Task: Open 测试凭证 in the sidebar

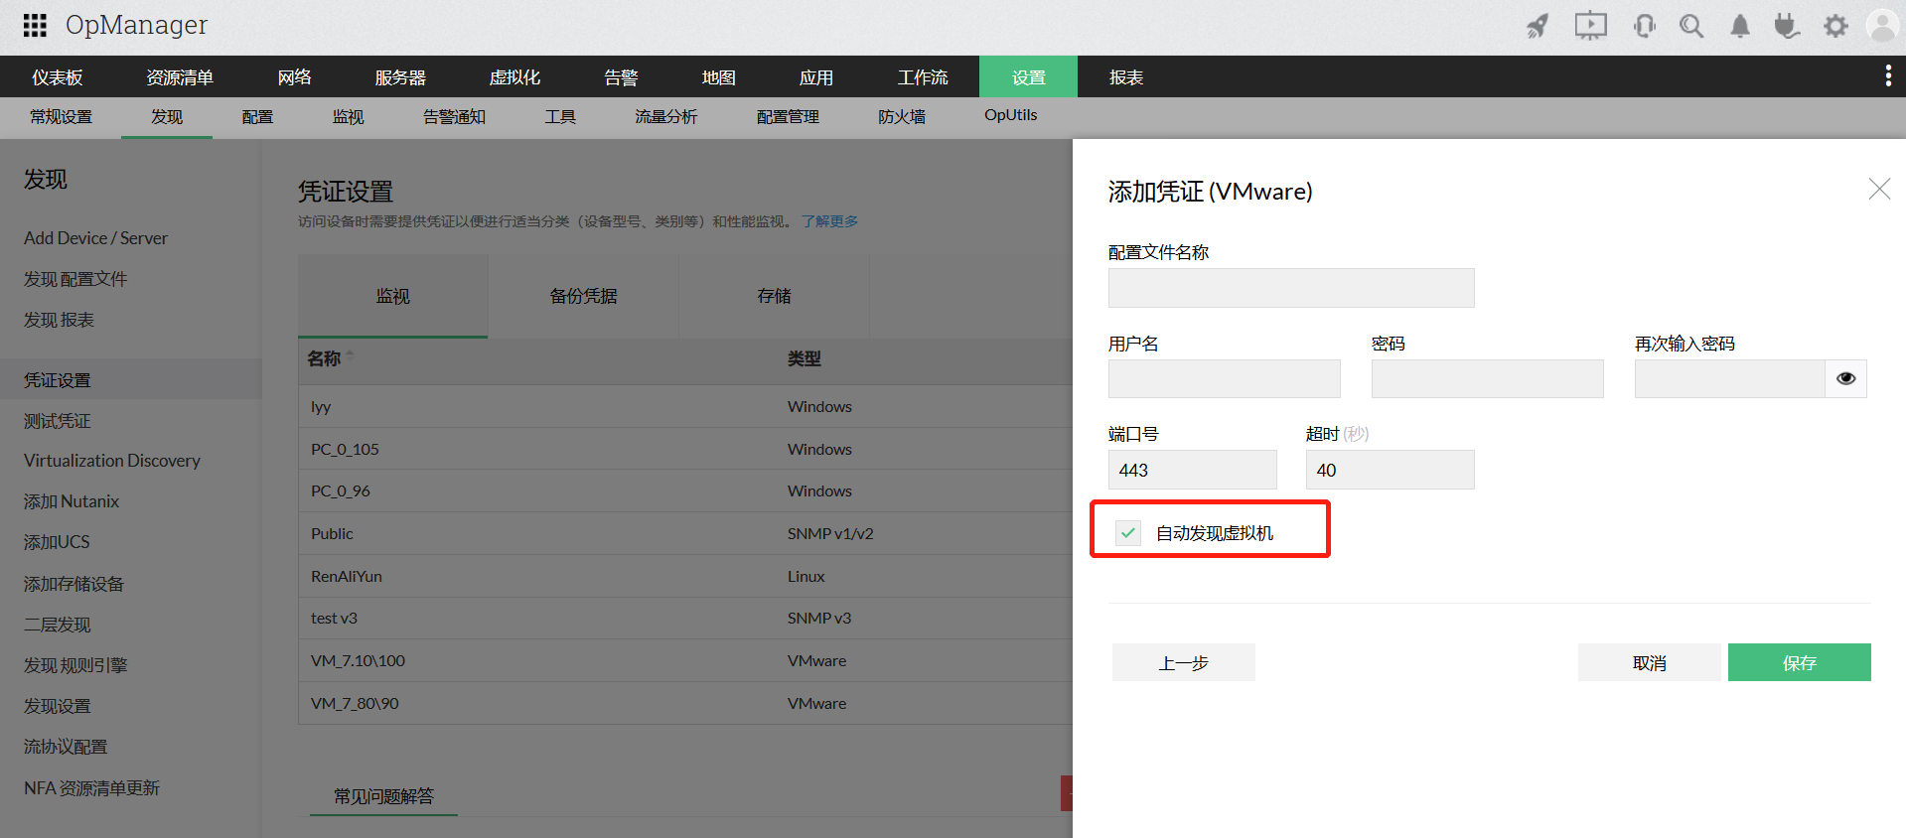Action: coord(57,421)
